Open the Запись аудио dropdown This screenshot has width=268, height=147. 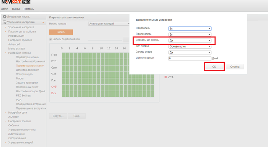click(190, 52)
